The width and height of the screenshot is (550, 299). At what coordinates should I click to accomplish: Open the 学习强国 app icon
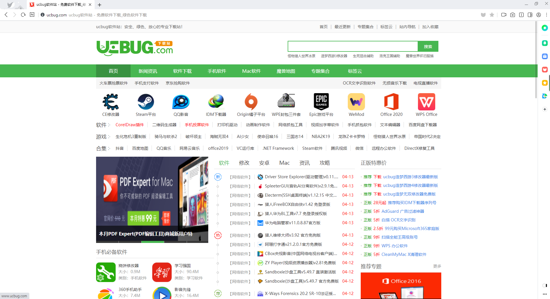(x=162, y=272)
